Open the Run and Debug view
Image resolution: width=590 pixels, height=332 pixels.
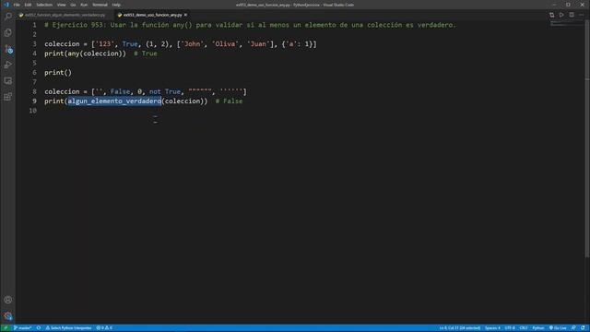pos(8,65)
